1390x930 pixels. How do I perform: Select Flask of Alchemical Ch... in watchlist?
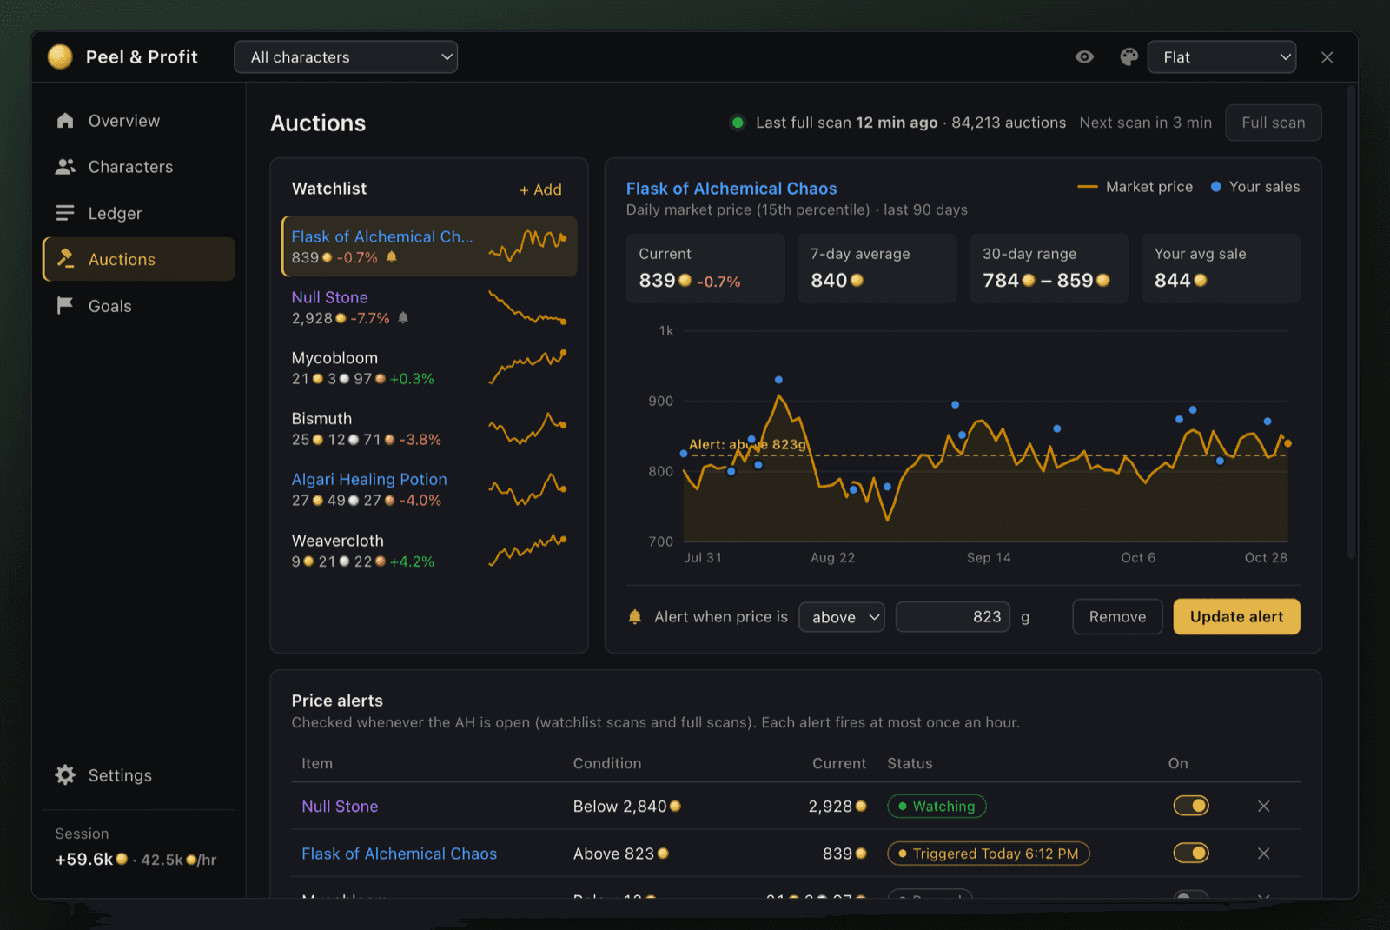pos(430,247)
